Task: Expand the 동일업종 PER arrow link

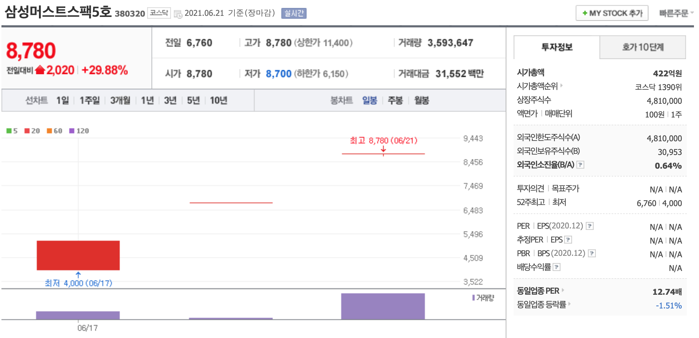Action: (563, 290)
